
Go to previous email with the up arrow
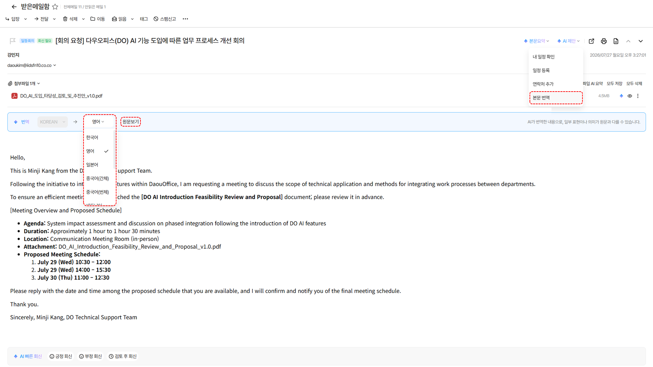[628, 41]
